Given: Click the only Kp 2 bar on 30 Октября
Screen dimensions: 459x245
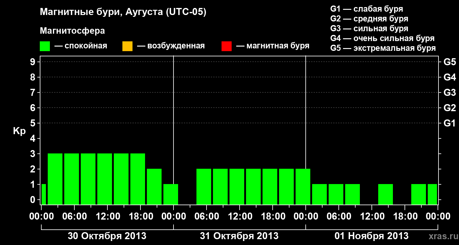Looking at the screenshot, I should pos(154,187).
